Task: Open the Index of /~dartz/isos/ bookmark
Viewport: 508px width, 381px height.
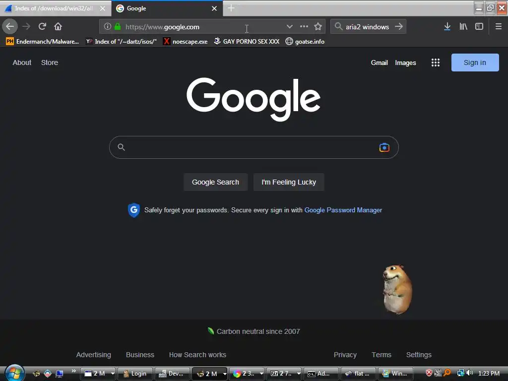Action: tap(121, 42)
